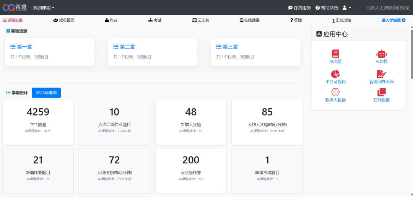Select the 汇总成绩 menu item

click(x=341, y=20)
